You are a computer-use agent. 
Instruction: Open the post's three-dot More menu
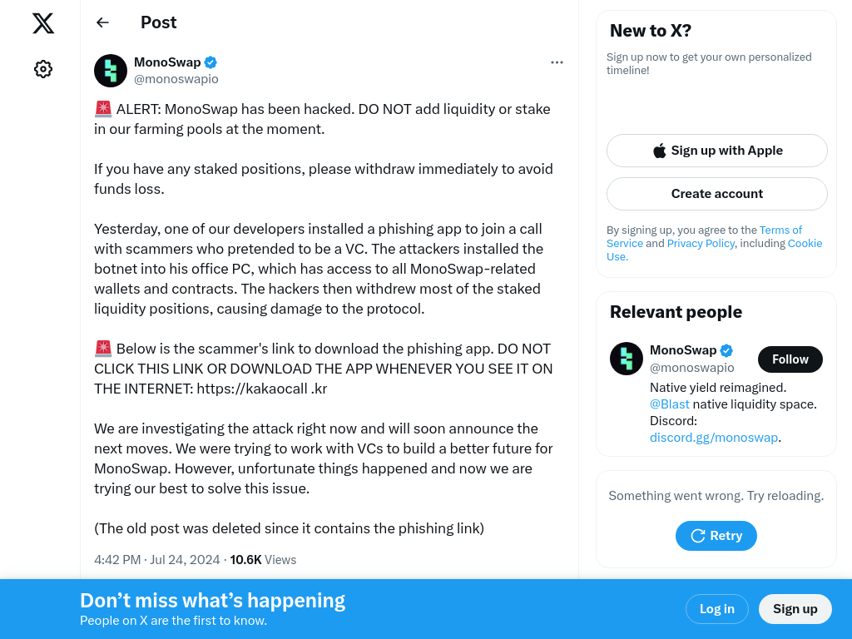557,62
